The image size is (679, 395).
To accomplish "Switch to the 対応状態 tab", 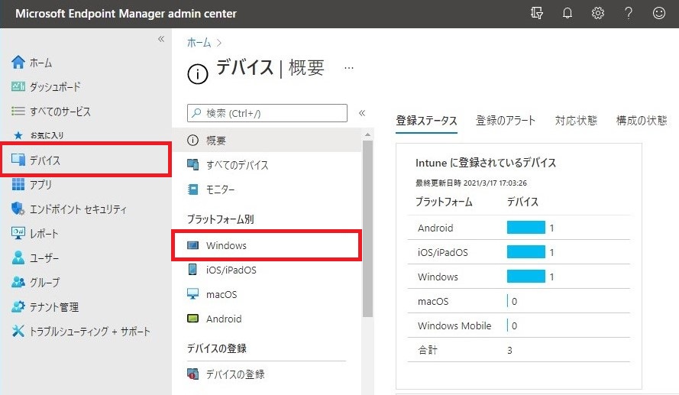I will 576,121.
